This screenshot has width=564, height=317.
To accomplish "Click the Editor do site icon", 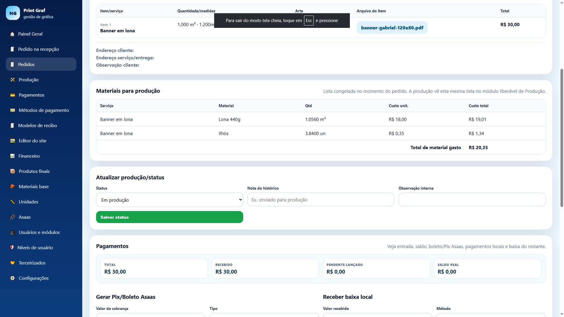I will pyautogui.click(x=13, y=141).
